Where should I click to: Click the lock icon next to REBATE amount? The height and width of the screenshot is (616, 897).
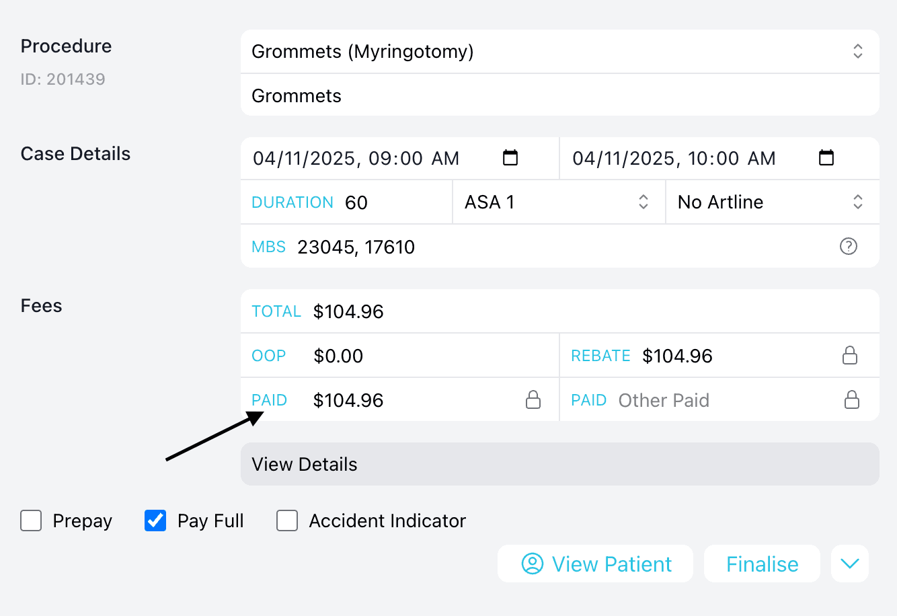851,355
